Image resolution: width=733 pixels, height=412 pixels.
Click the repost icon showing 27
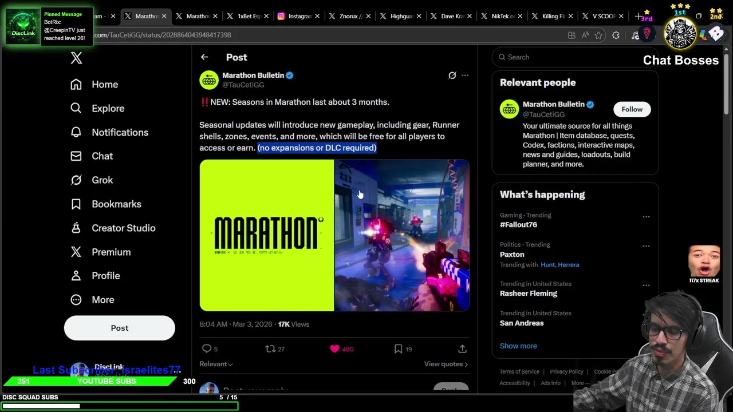pos(270,348)
